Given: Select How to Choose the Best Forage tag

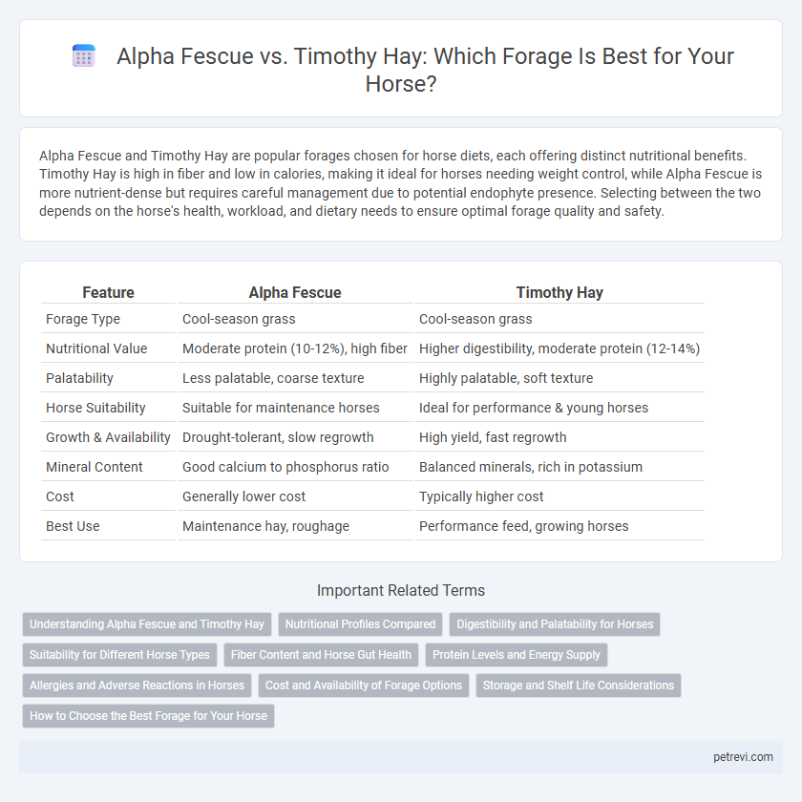Looking at the screenshot, I should [148, 716].
